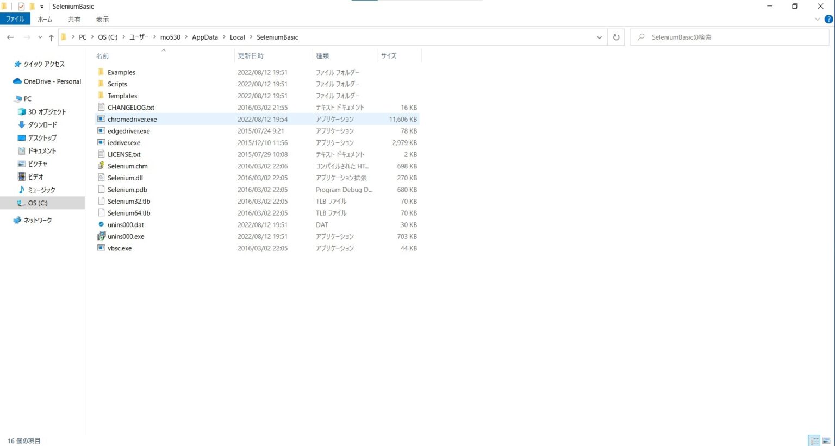Select ダウンロード in the navigation pane

pyautogui.click(x=42, y=124)
